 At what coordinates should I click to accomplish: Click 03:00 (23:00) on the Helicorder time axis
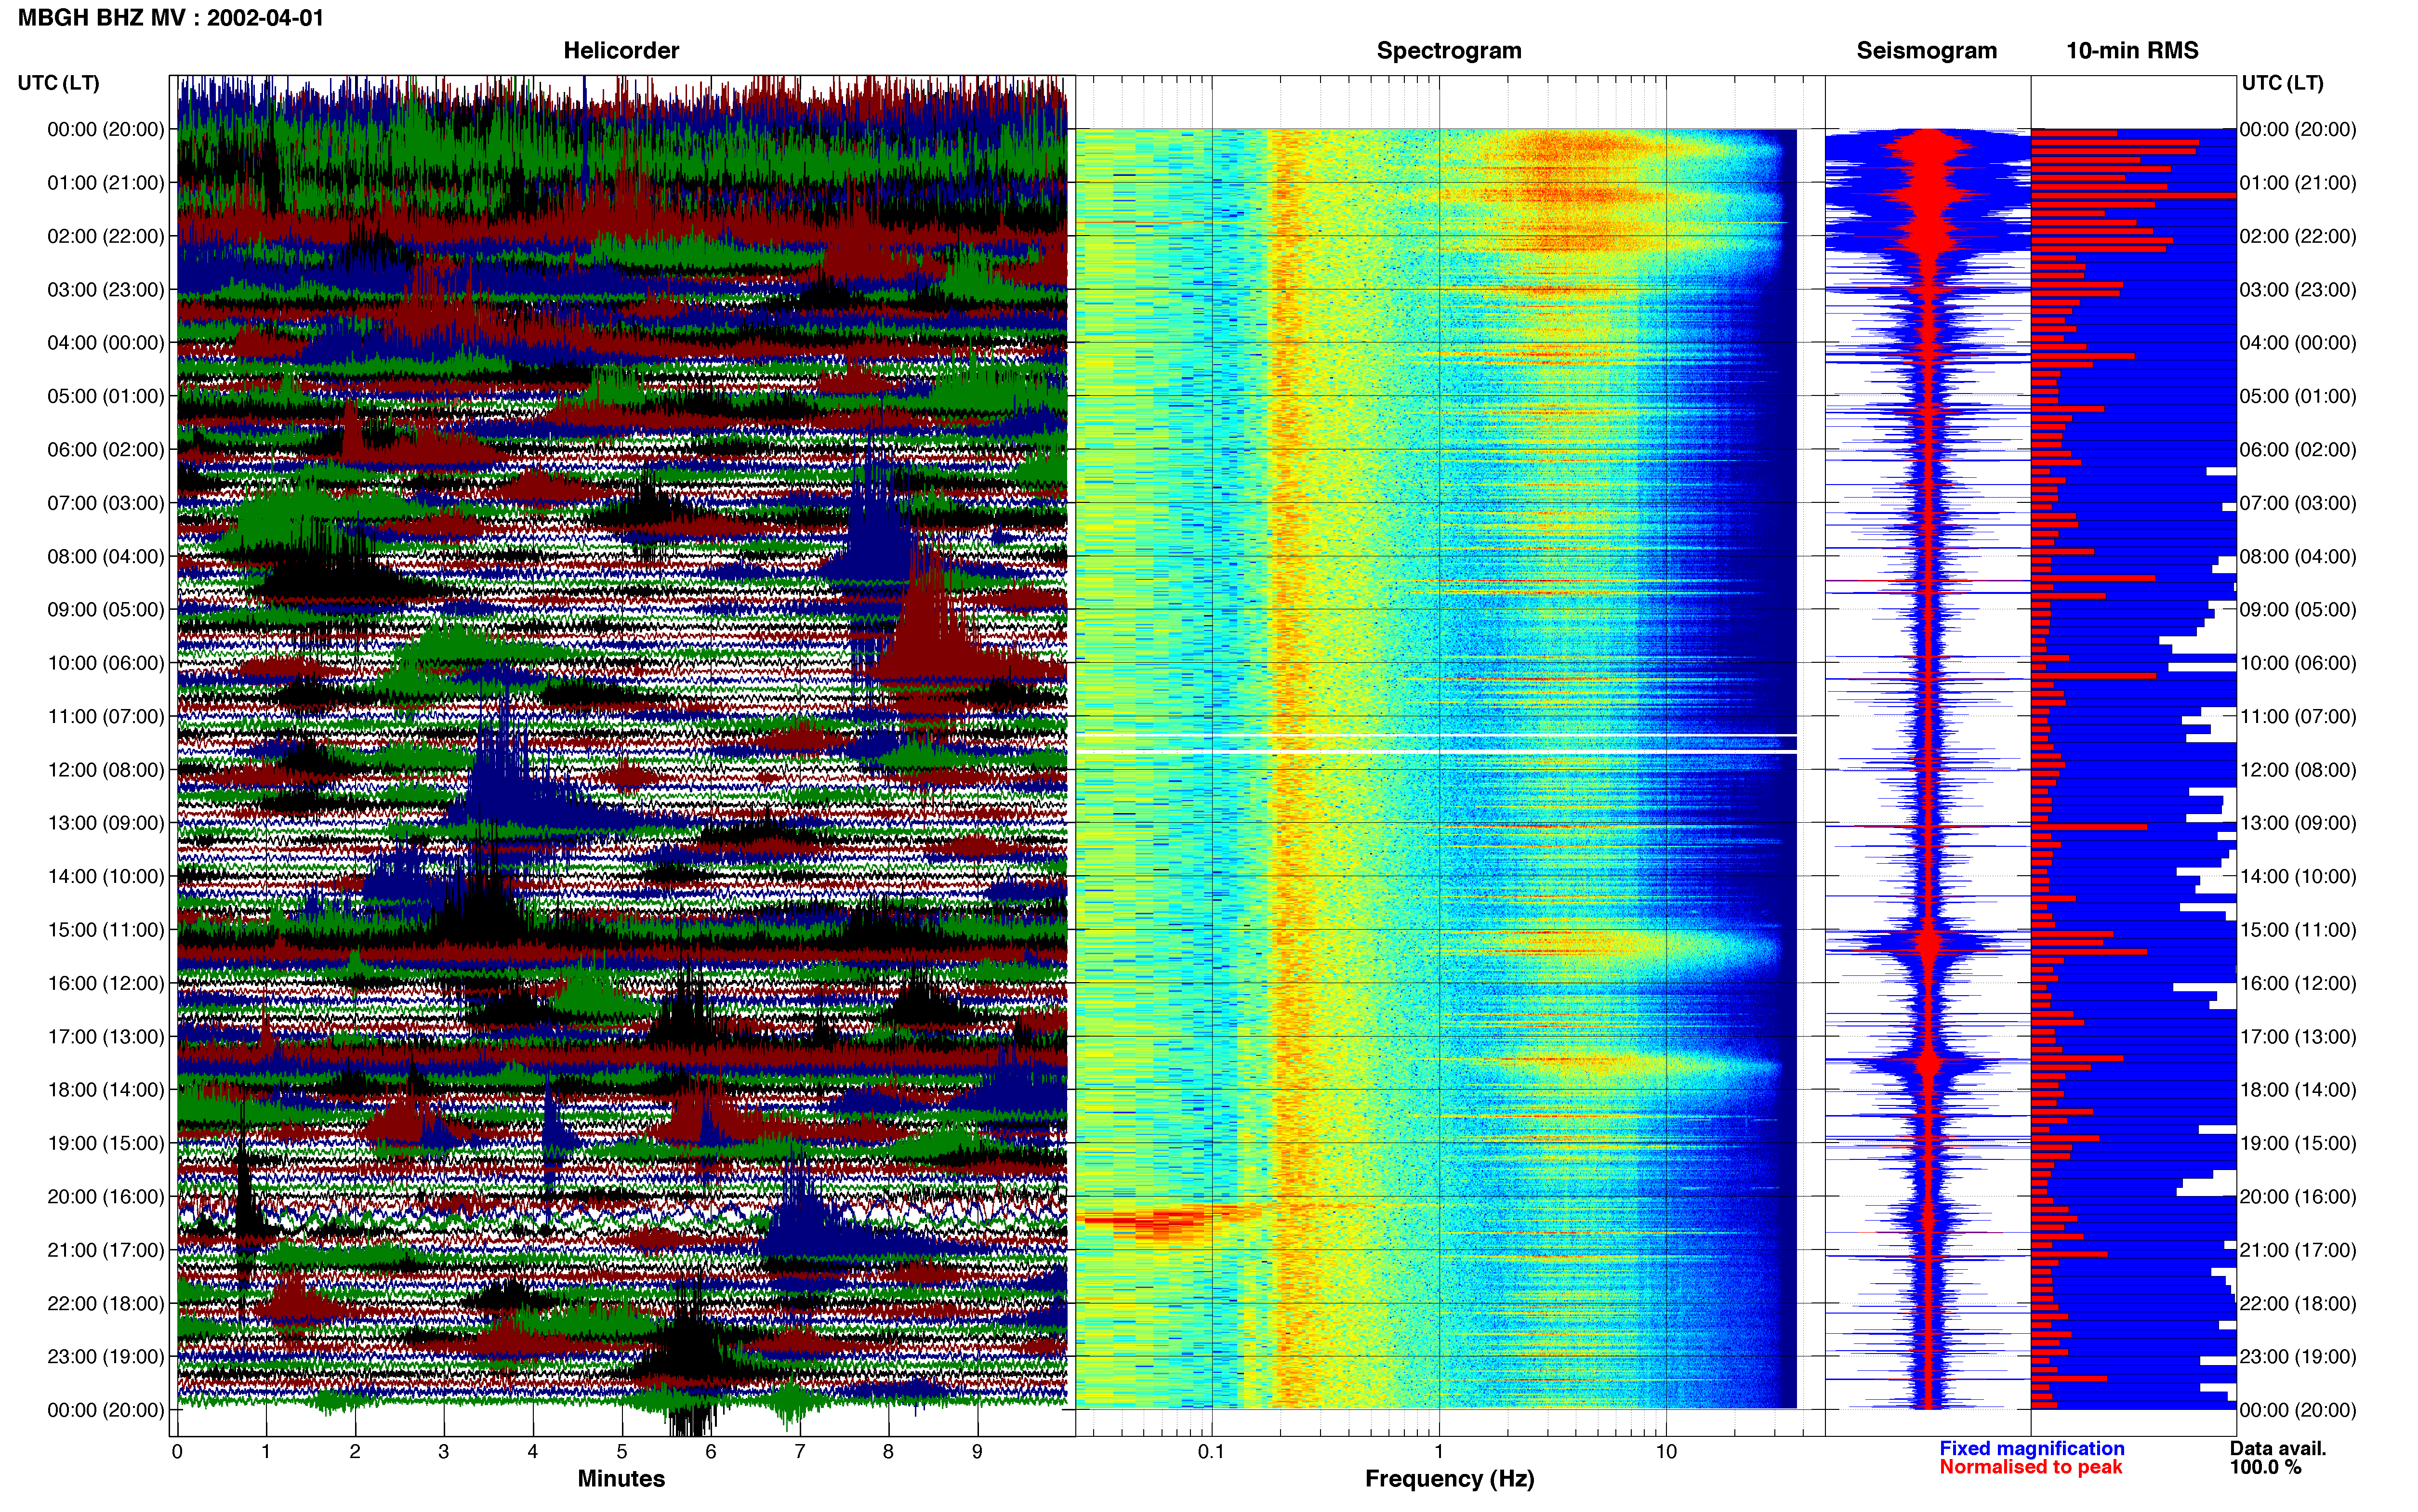106,290
